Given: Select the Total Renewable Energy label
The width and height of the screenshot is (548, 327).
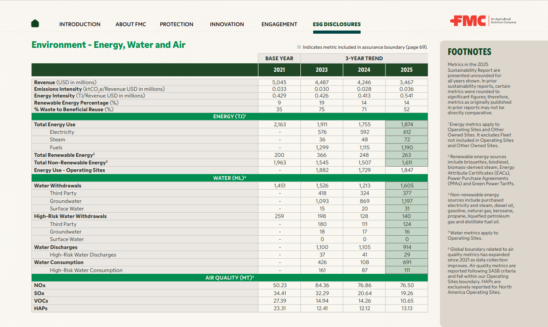Looking at the screenshot, I should (x=64, y=155).
